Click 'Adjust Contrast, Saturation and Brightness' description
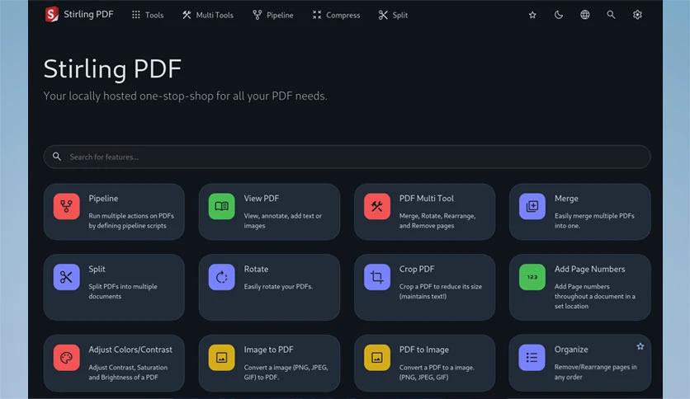This screenshot has width=690, height=399. 128,372
